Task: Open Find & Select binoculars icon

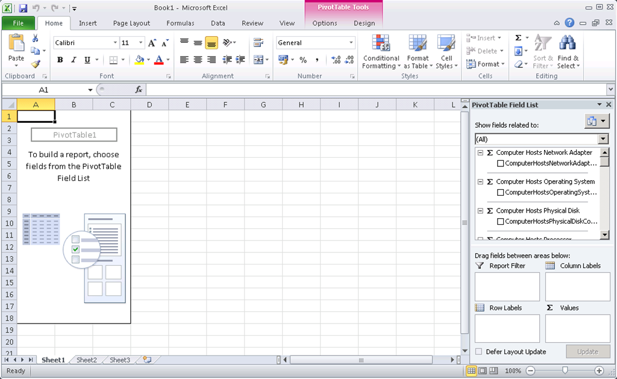Action: [x=568, y=43]
